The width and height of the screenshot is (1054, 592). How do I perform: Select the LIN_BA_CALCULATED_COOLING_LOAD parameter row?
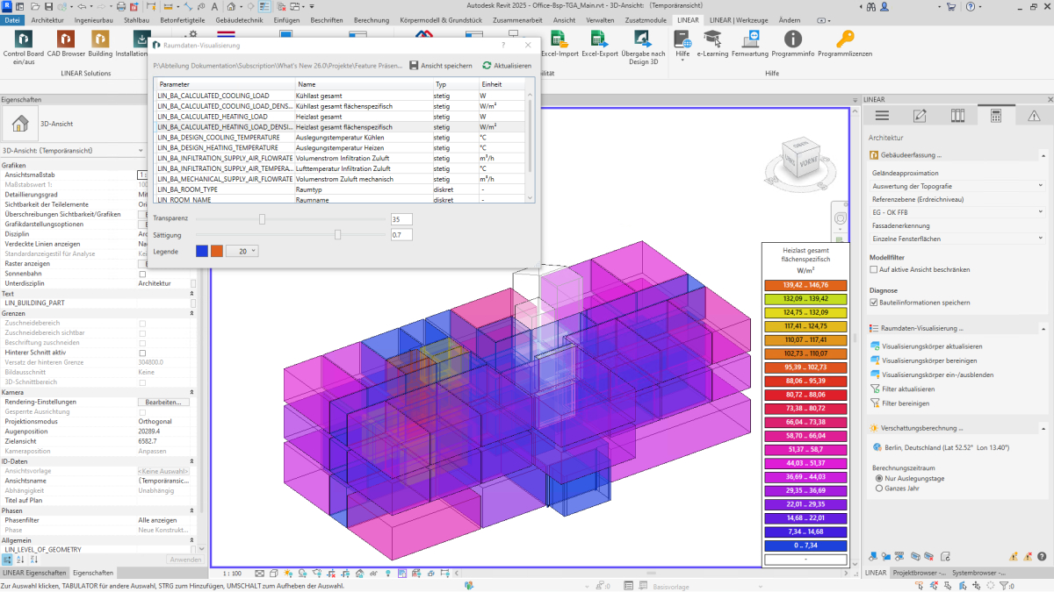click(224, 95)
